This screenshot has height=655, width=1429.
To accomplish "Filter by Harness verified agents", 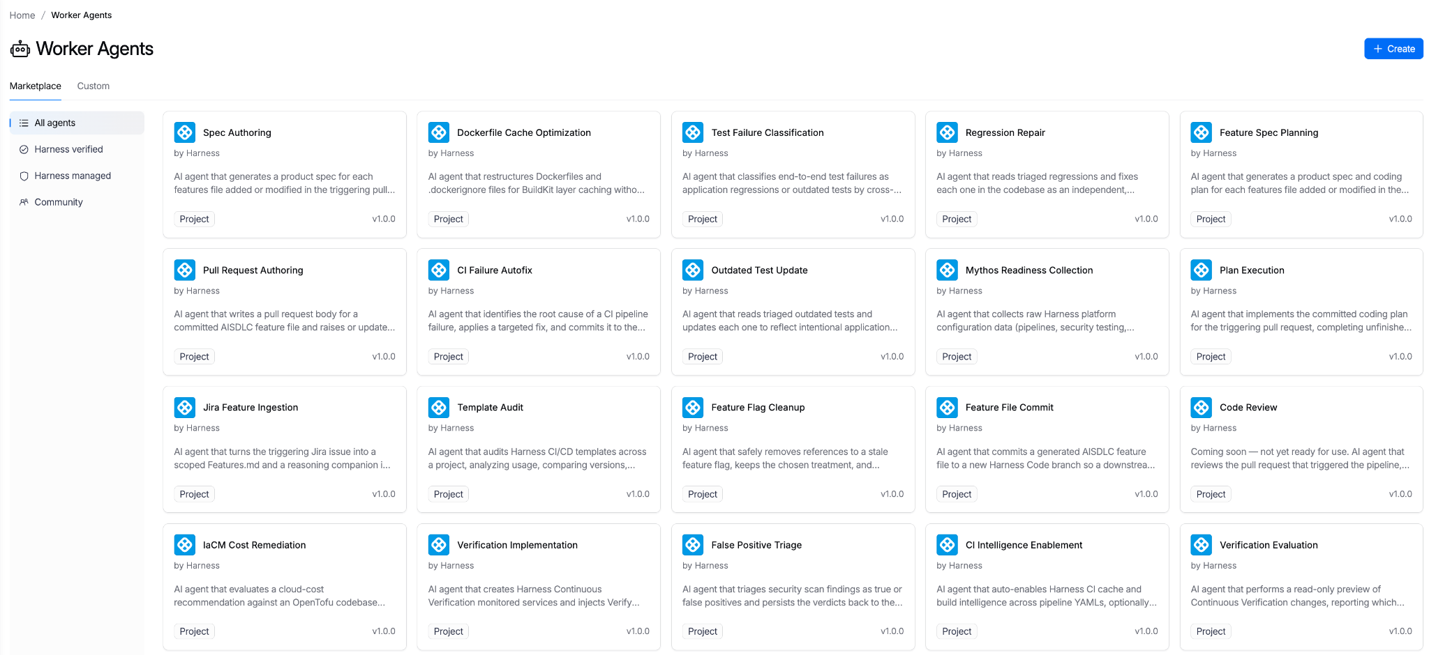I will tap(77, 149).
